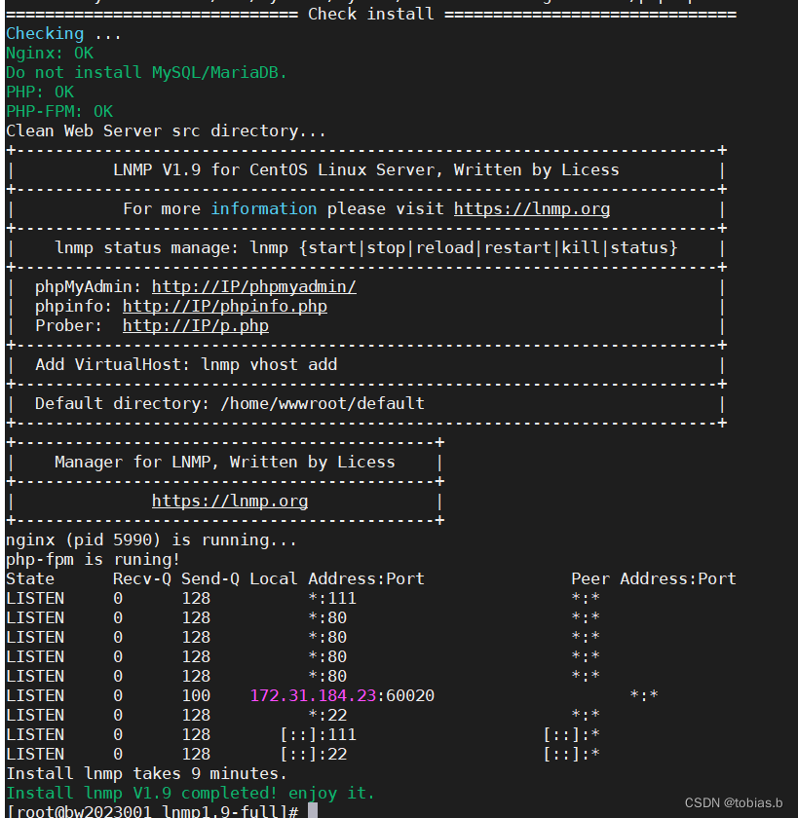
Task: Click the 'Check install' header text
Action: tap(371, 14)
